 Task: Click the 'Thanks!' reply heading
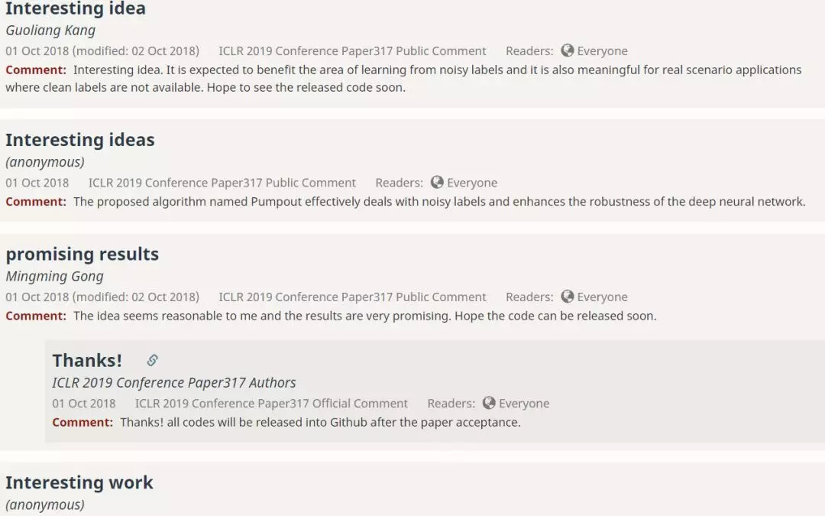(x=87, y=360)
